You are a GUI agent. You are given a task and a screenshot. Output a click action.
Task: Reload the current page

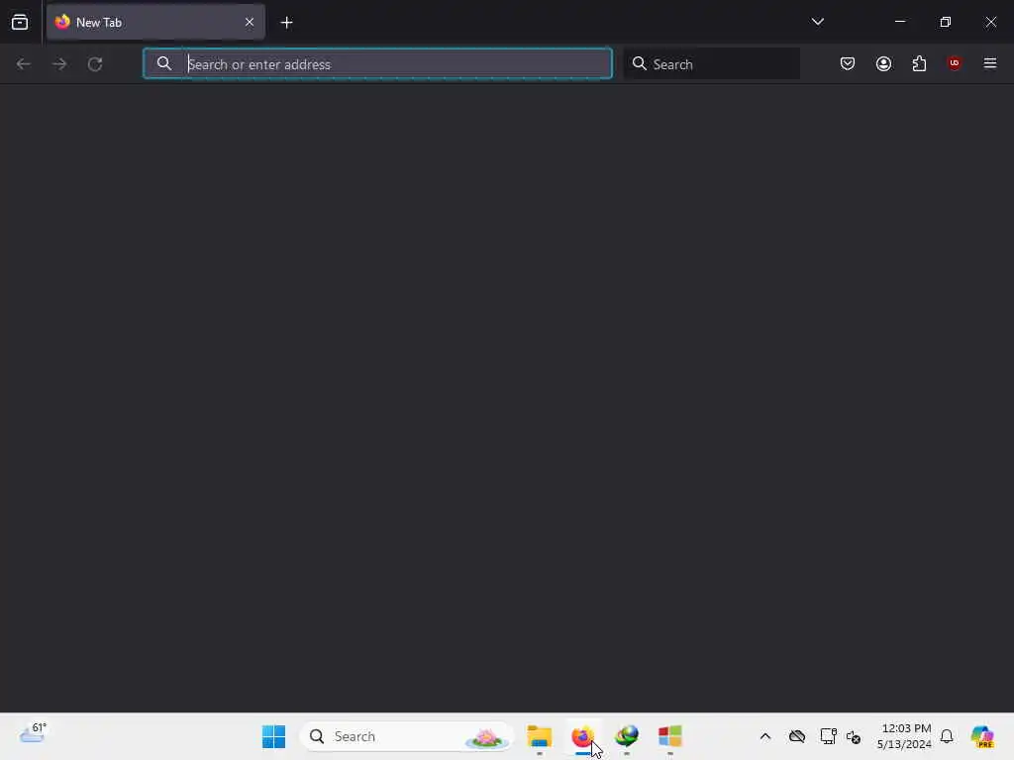95,64
